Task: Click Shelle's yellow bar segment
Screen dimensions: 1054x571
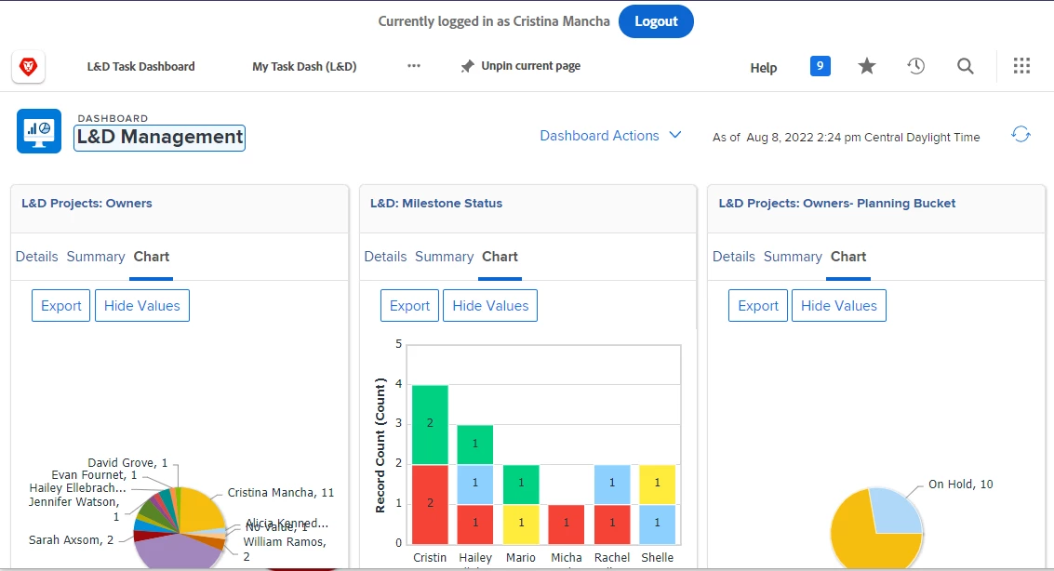Action: [x=658, y=484]
